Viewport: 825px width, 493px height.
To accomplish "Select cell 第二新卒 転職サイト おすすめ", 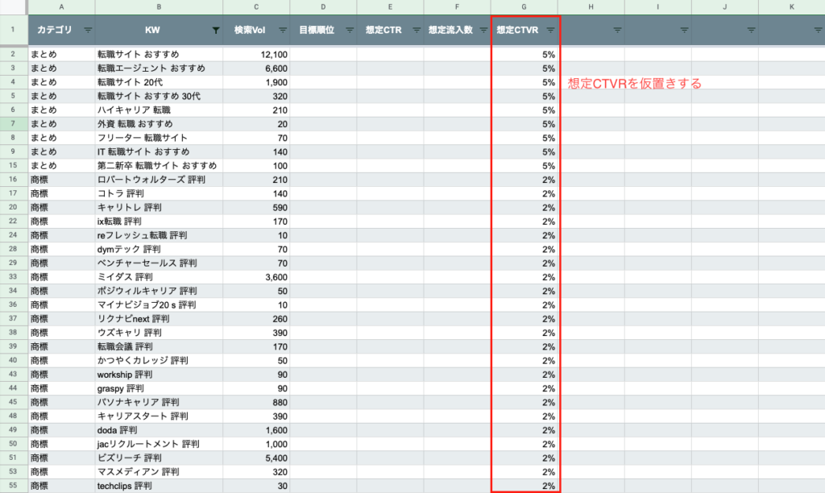I will pyautogui.click(x=159, y=166).
